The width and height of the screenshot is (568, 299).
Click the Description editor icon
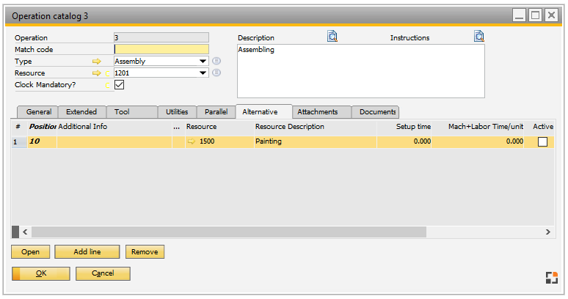(x=332, y=37)
